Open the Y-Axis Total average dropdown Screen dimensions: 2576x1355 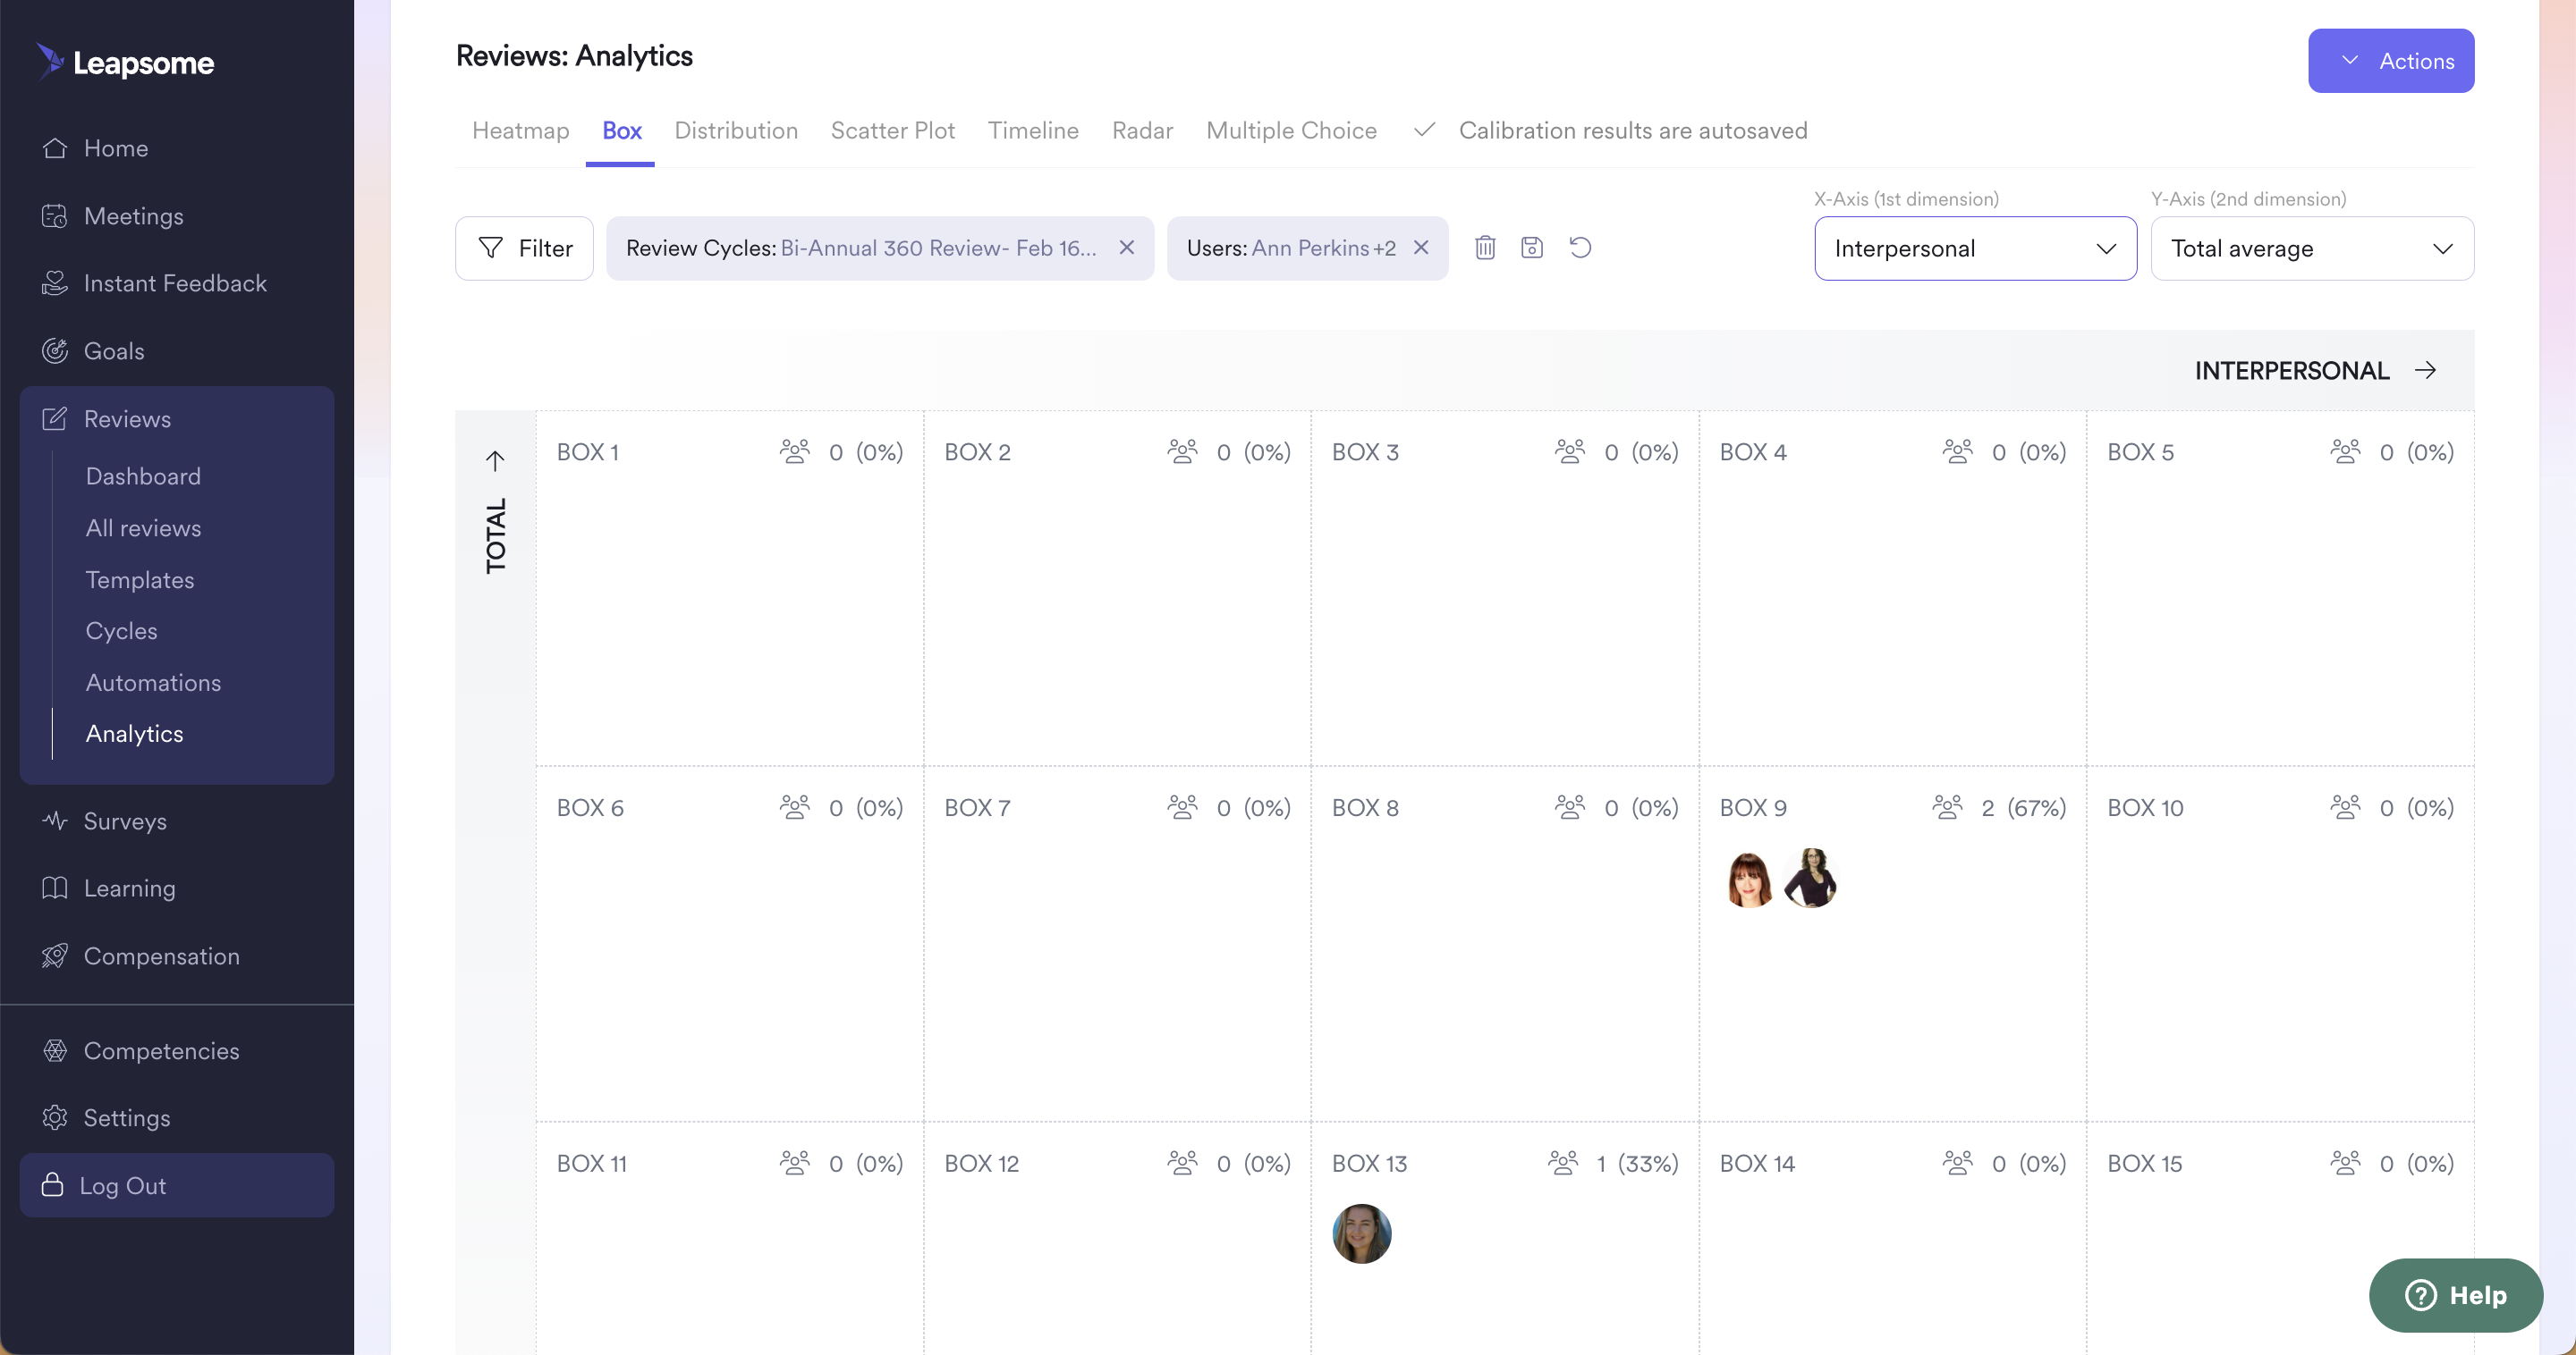pos(2312,248)
